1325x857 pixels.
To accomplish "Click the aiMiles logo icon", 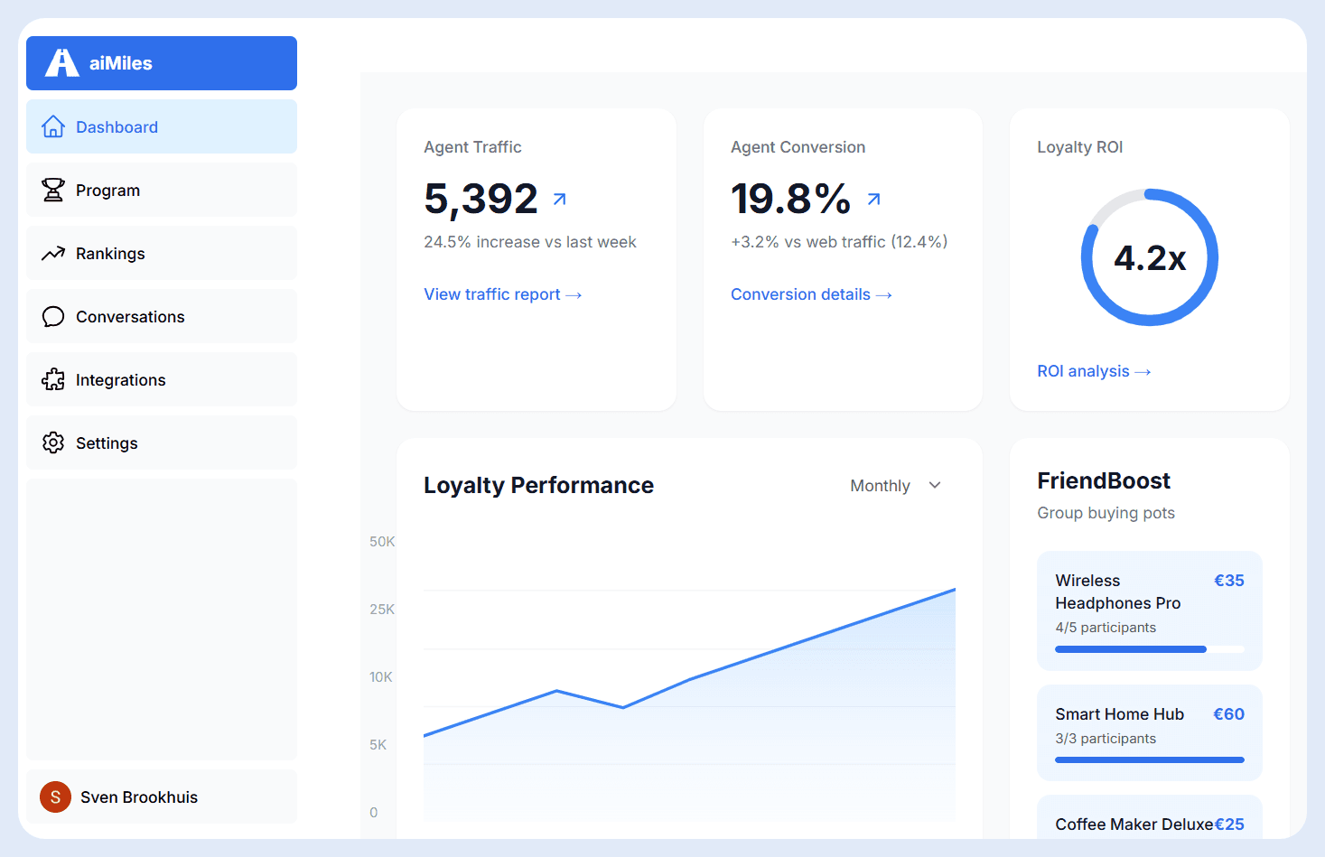I will pos(60,62).
